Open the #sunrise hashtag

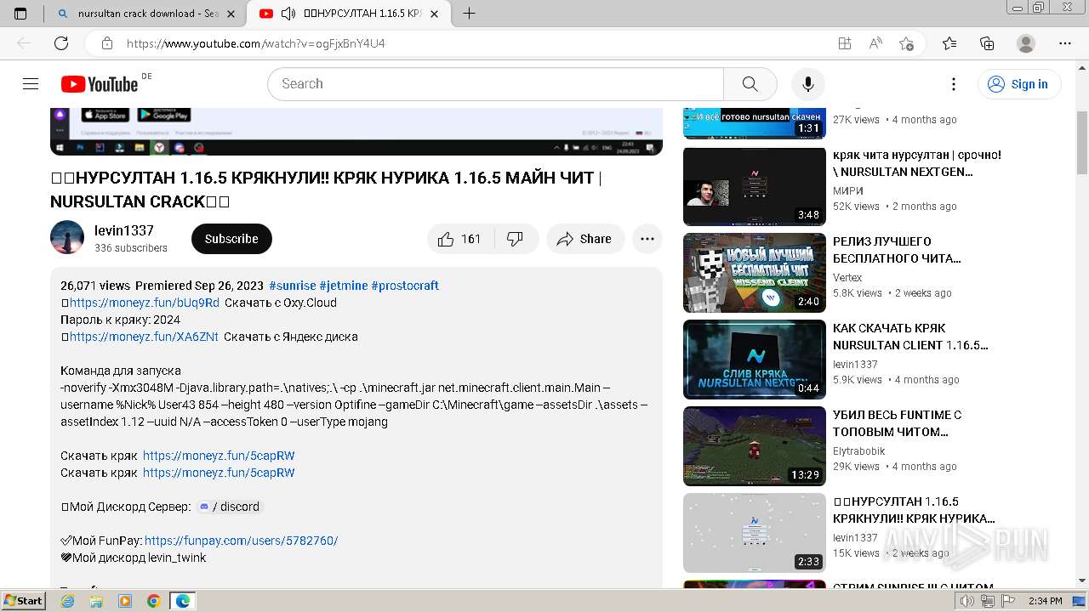(293, 286)
